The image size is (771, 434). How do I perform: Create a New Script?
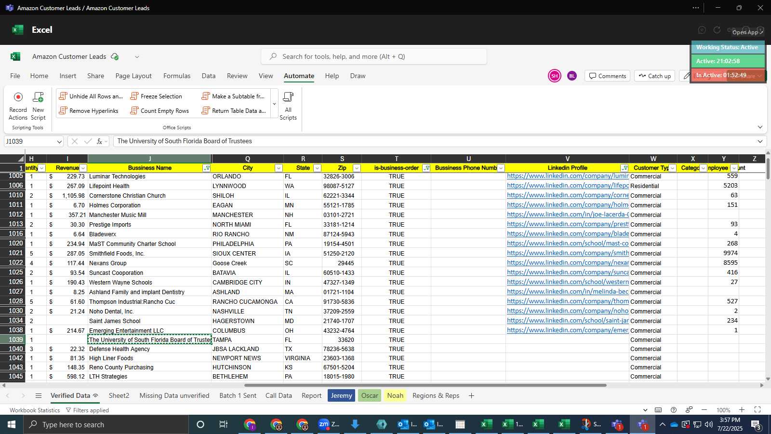38,106
